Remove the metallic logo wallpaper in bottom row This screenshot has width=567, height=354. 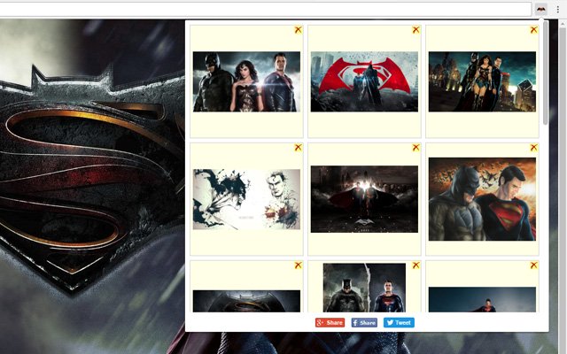tap(298, 265)
